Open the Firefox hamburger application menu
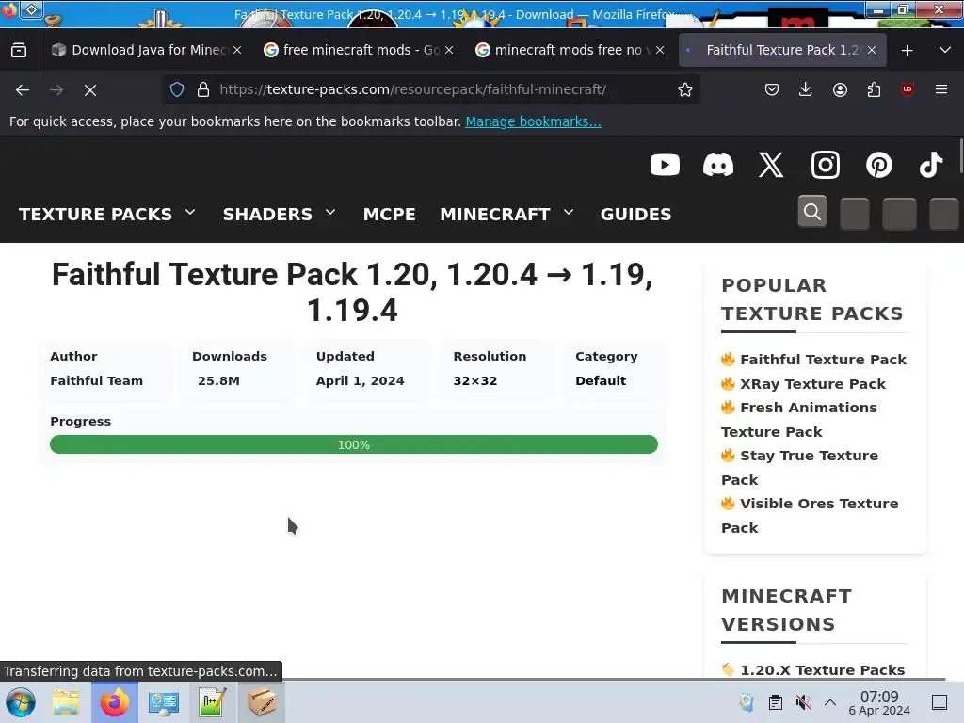This screenshot has height=723, width=964. pos(941,89)
